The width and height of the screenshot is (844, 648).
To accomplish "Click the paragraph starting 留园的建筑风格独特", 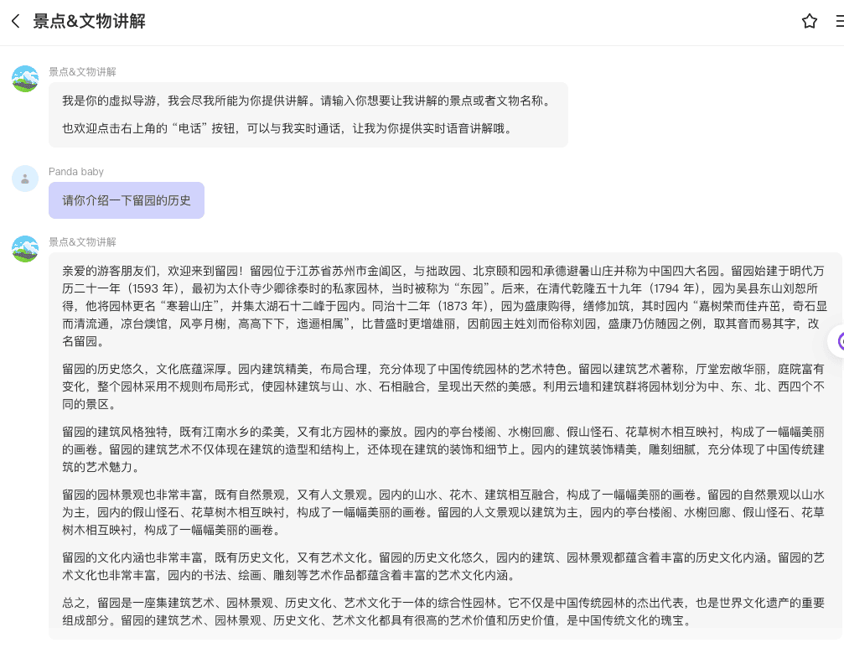I will (x=444, y=448).
